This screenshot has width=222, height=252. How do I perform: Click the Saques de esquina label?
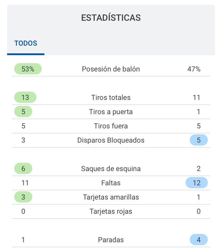pyautogui.click(x=111, y=169)
